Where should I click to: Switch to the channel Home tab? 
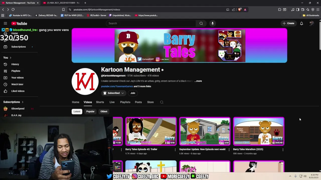(75, 102)
